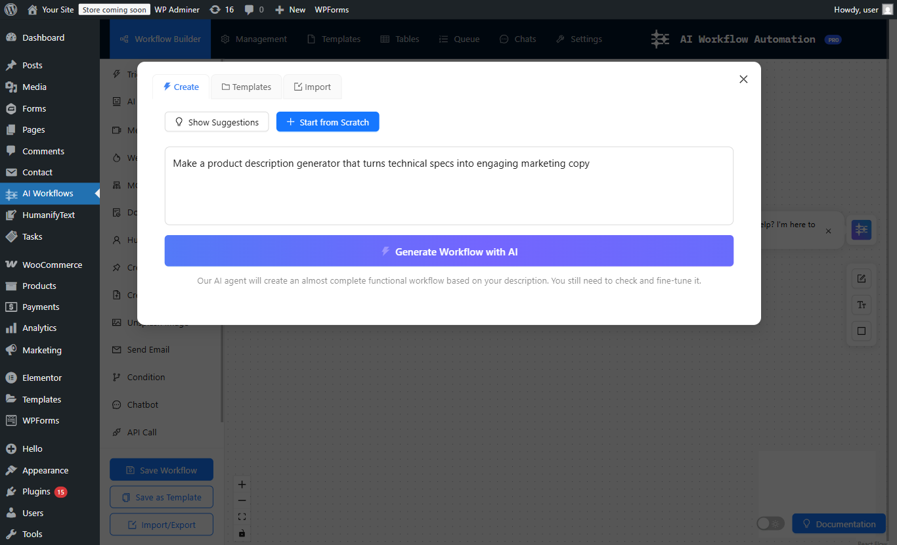Switch to Workflow Builder tab
Screen dimensions: 897x545
[160, 39]
